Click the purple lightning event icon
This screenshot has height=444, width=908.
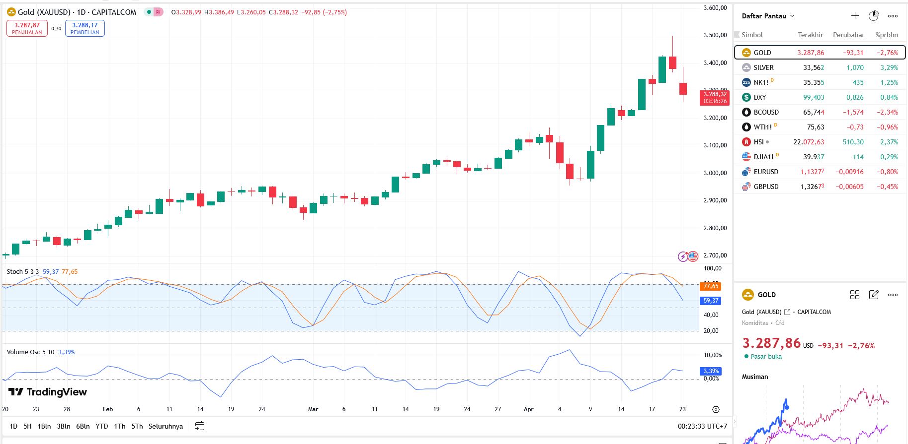683,256
